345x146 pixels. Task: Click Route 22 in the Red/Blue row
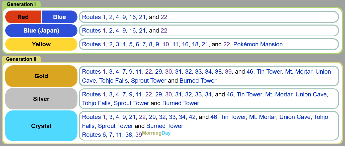164,17
